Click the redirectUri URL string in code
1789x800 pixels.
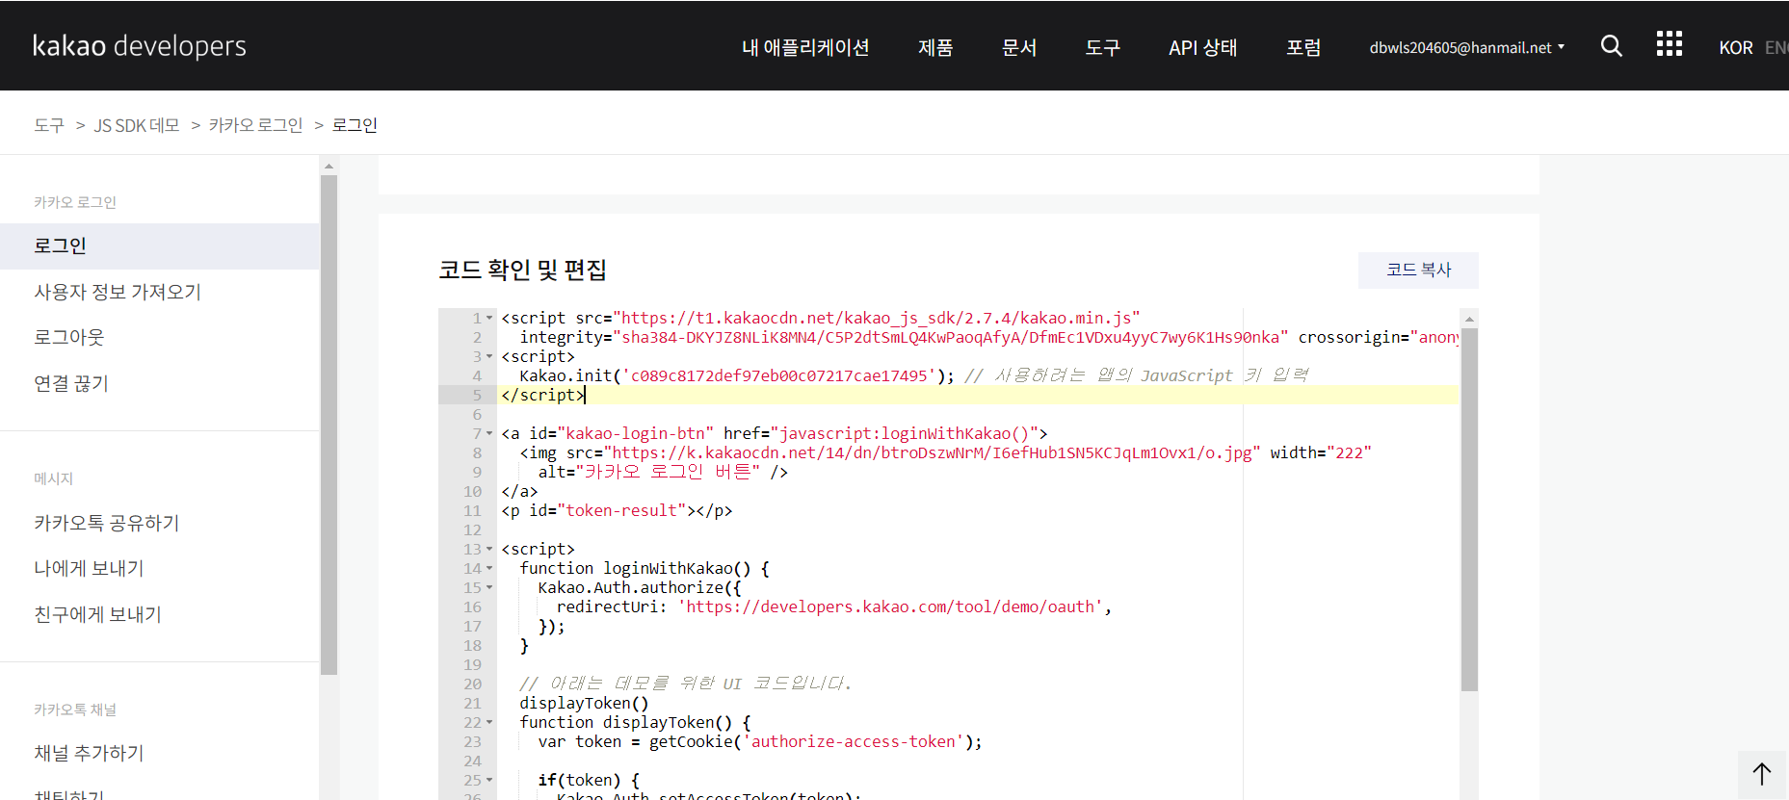(891, 606)
